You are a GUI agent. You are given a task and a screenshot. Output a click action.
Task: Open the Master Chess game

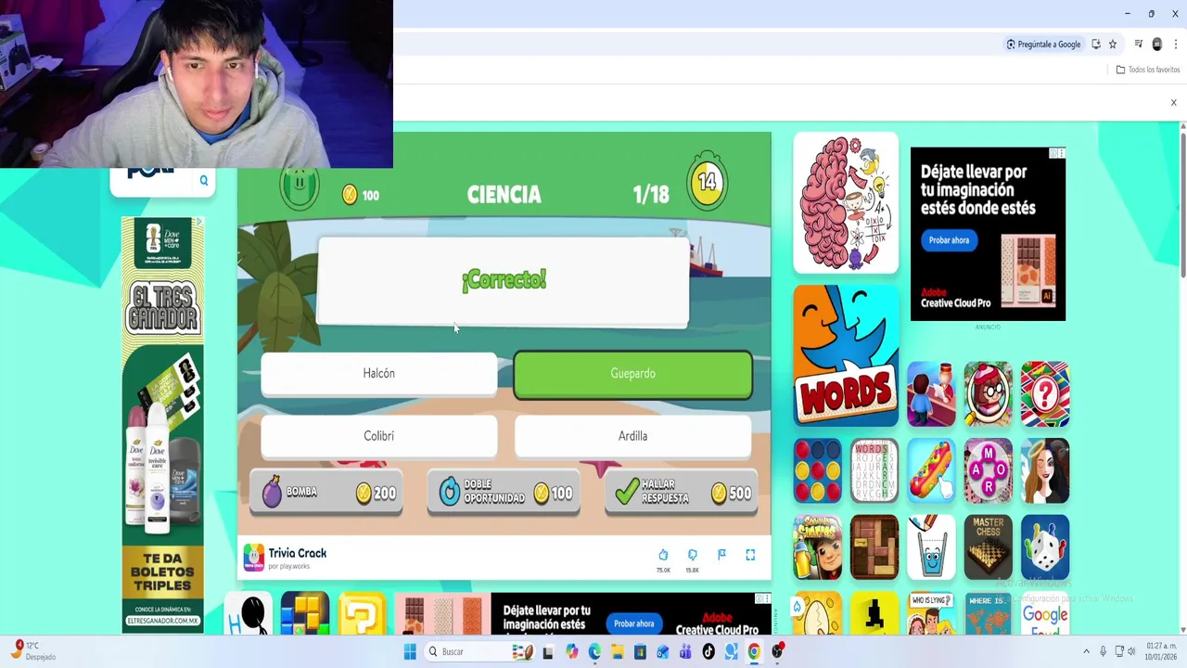988,547
